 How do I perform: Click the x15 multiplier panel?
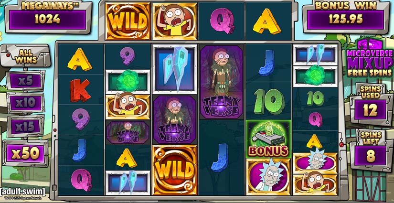click(26, 126)
